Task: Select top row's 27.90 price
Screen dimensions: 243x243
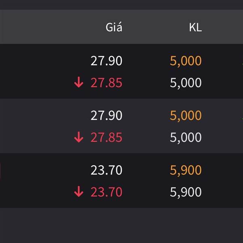Action: point(106,61)
